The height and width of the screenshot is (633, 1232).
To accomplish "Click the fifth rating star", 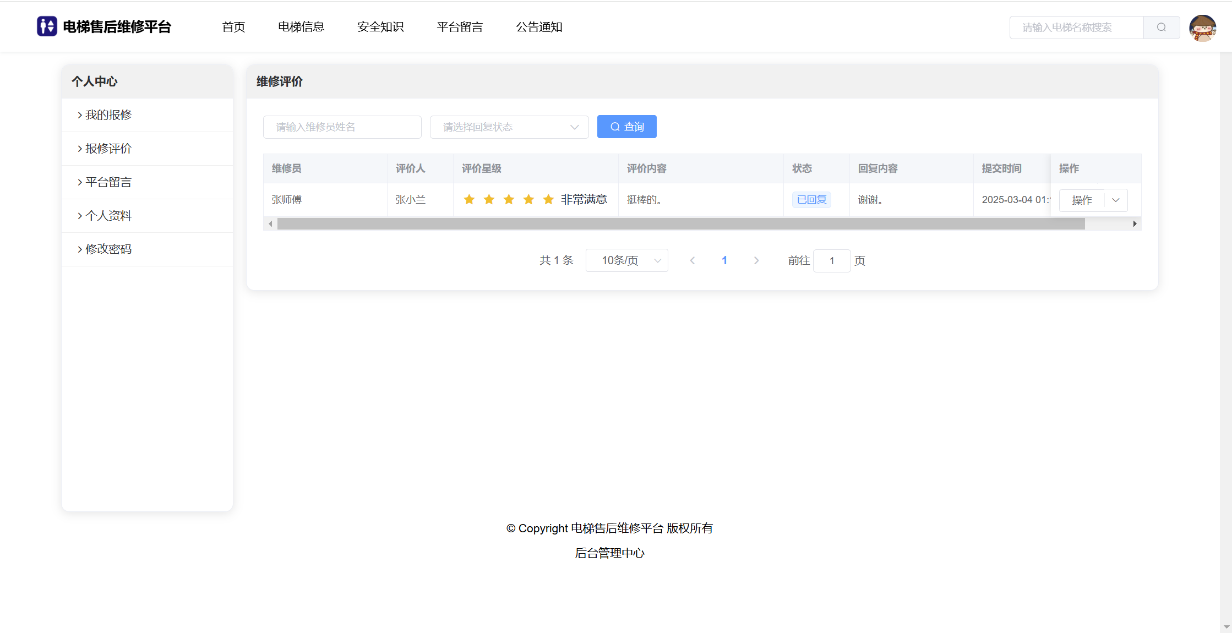I will tap(548, 199).
